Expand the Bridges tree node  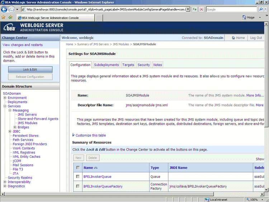pos(15,127)
